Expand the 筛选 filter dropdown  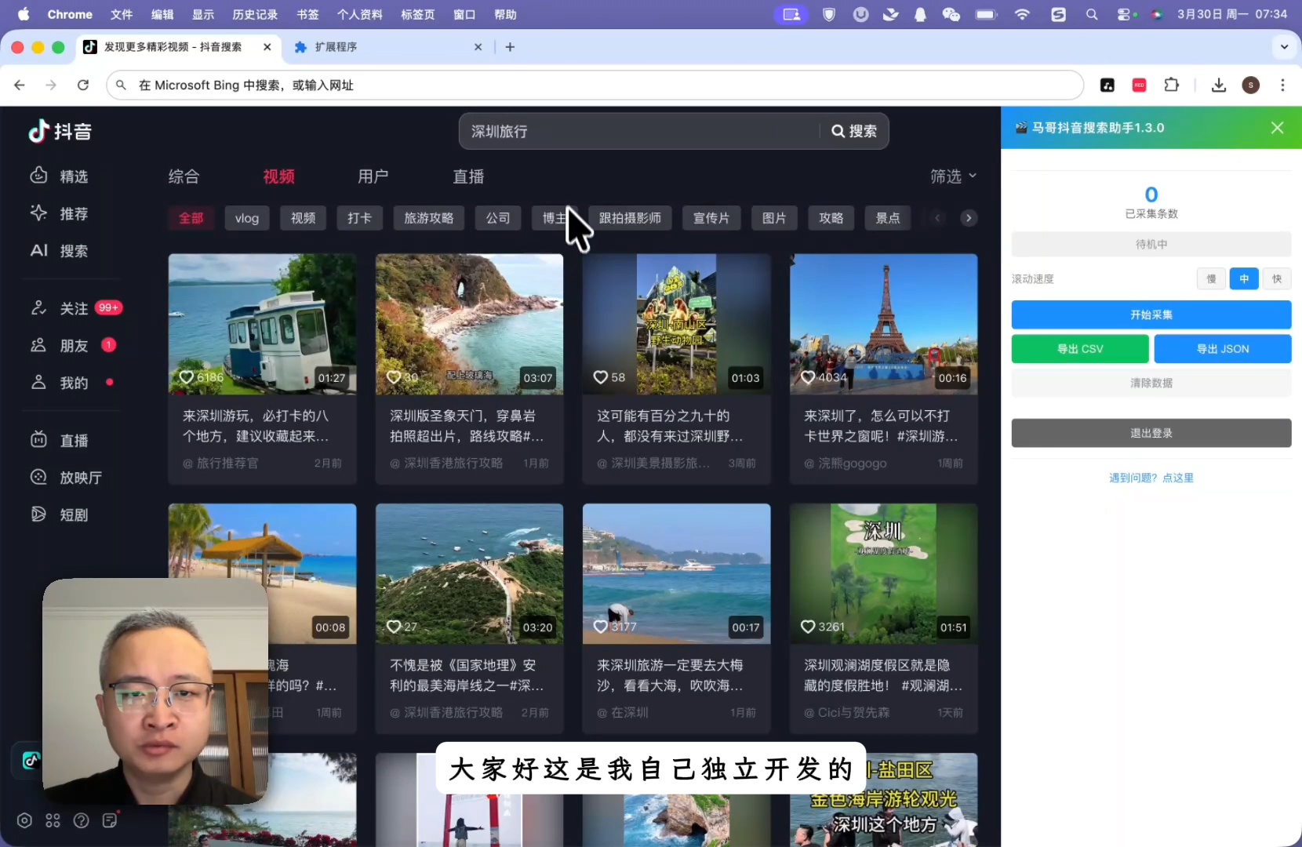point(954,176)
